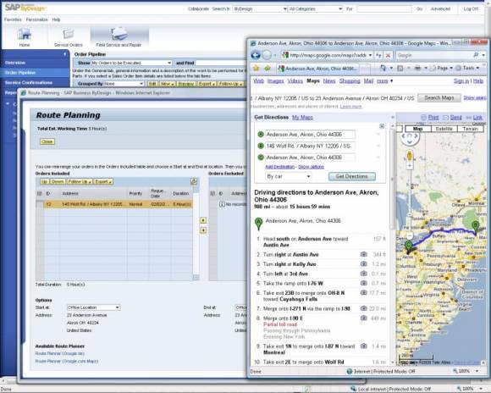Switch map view to Terrain
This screenshot has width=491, height=393.
[x=470, y=129]
